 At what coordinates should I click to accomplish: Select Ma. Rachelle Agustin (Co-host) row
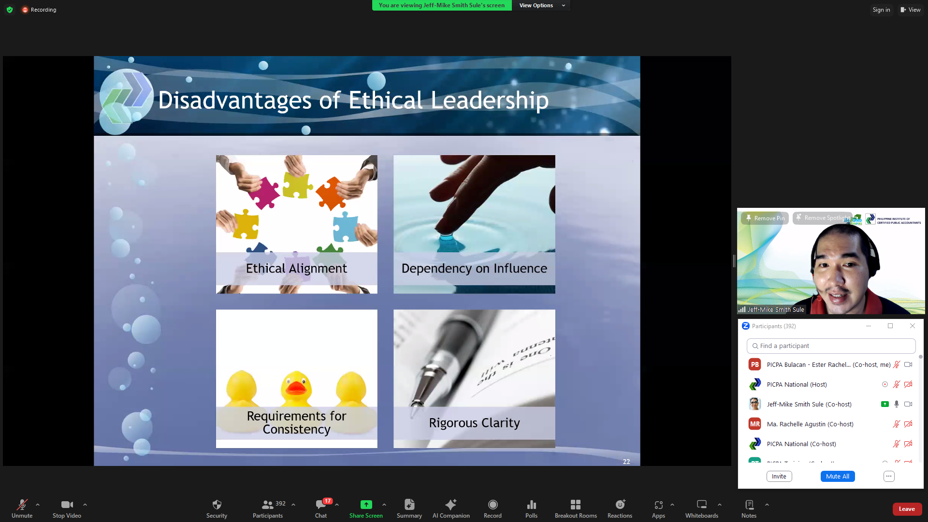click(x=830, y=424)
